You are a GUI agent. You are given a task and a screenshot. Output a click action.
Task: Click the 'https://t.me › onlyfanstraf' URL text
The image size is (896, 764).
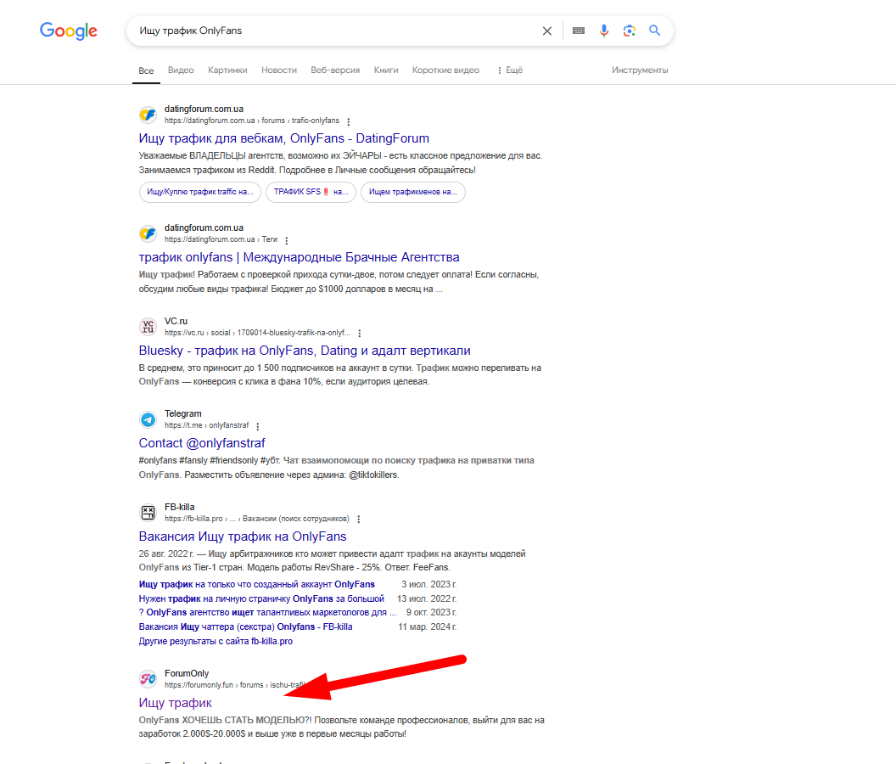click(207, 425)
